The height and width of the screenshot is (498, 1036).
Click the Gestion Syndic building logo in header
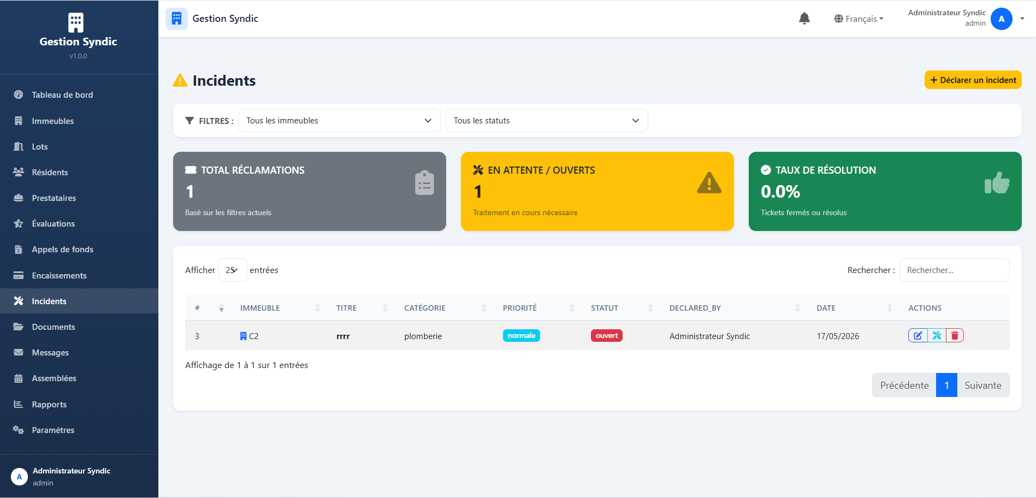pos(176,19)
